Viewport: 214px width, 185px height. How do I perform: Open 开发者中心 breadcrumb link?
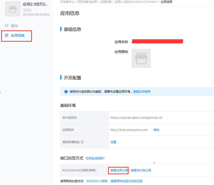pos(68,2)
